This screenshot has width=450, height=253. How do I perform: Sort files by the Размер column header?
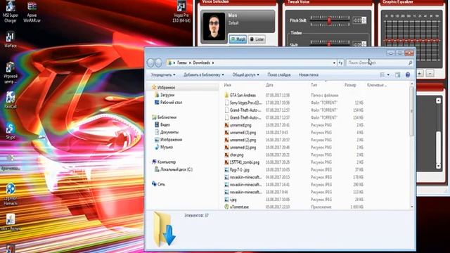tap(350, 85)
